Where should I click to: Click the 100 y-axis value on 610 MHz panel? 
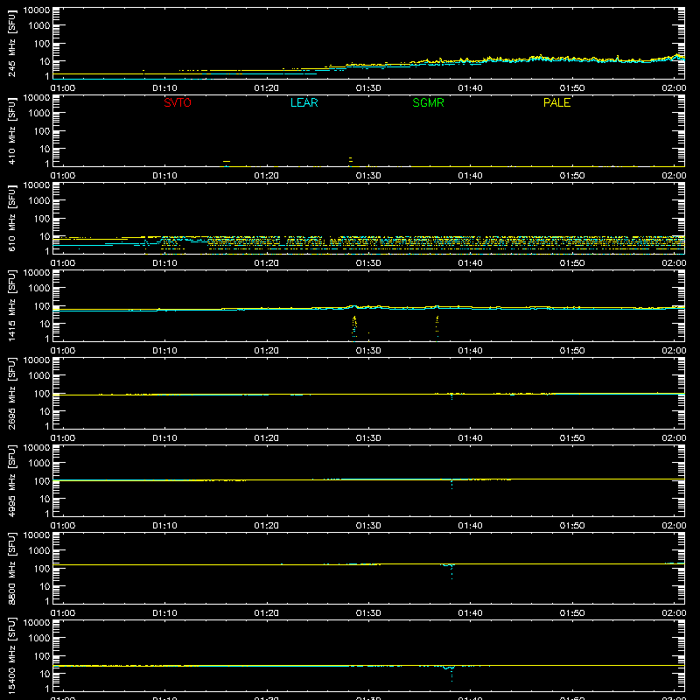point(42,218)
